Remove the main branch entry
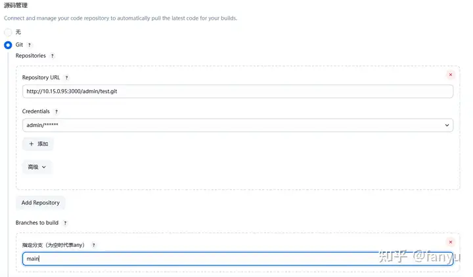 [x=450, y=242]
